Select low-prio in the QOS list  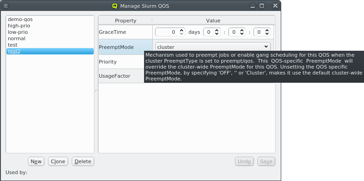click(50, 32)
